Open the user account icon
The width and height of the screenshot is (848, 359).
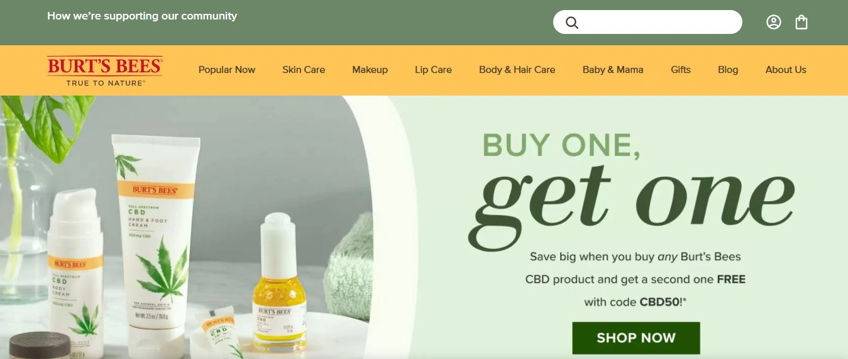(774, 22)
